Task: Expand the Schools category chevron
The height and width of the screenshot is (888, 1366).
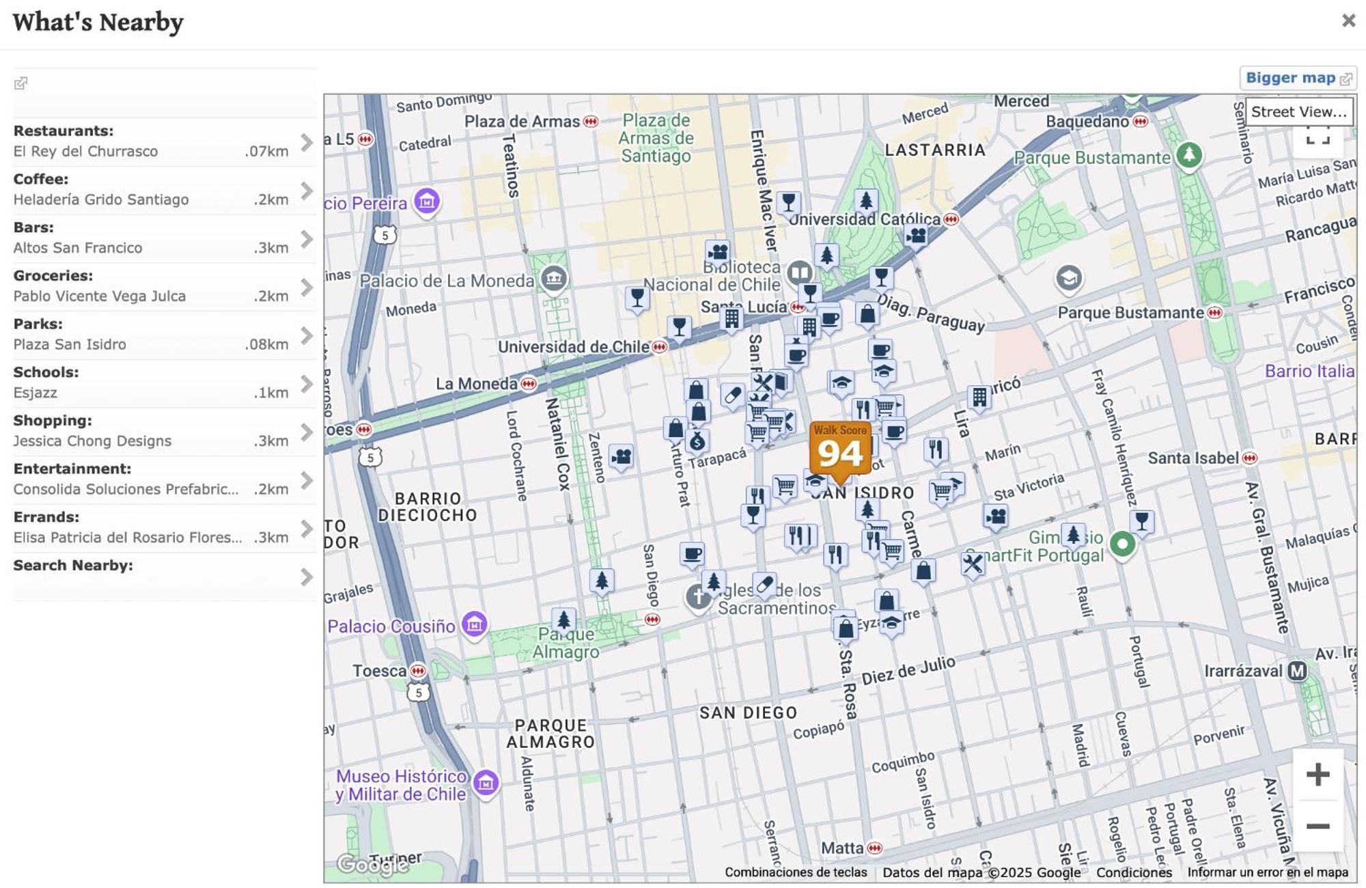Action: pos(307,384)
